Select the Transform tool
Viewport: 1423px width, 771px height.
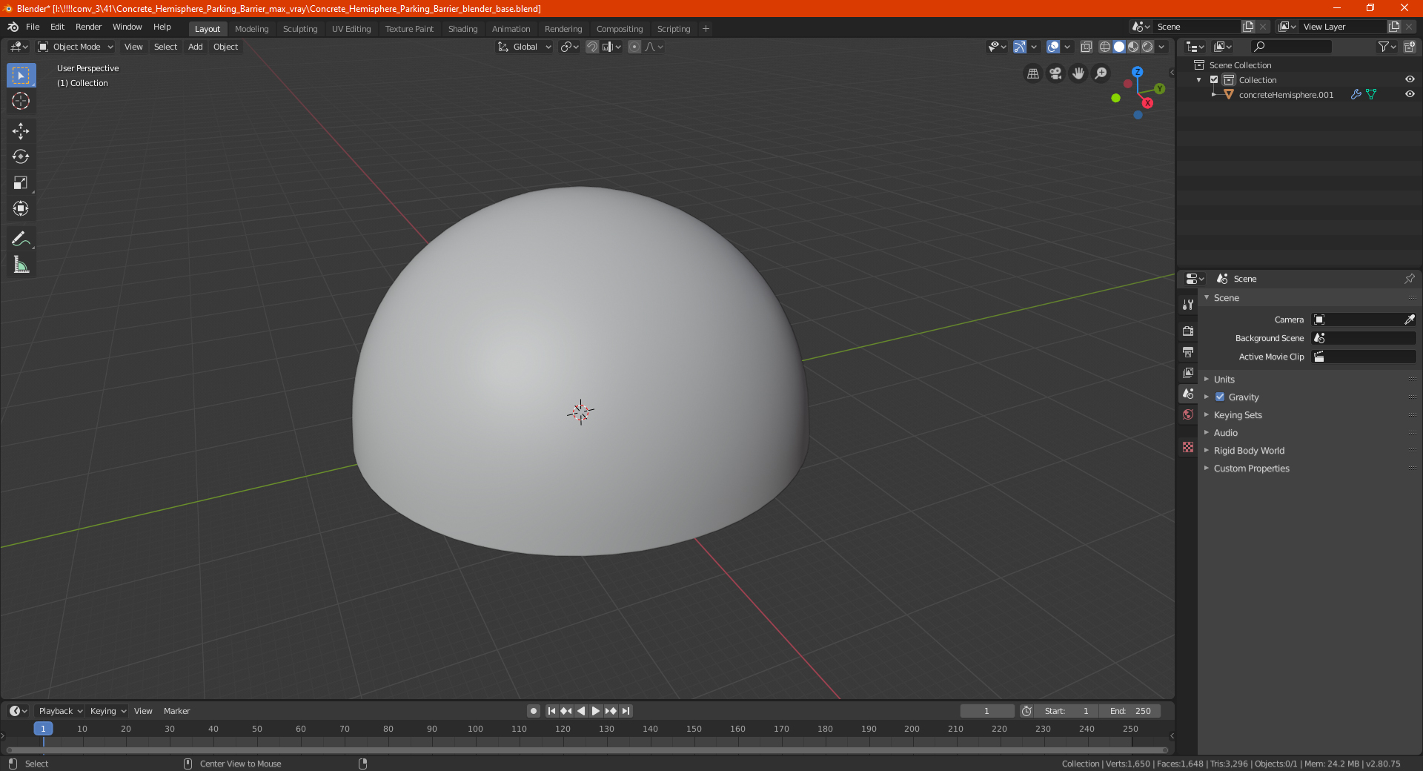(x=21, y=208)
